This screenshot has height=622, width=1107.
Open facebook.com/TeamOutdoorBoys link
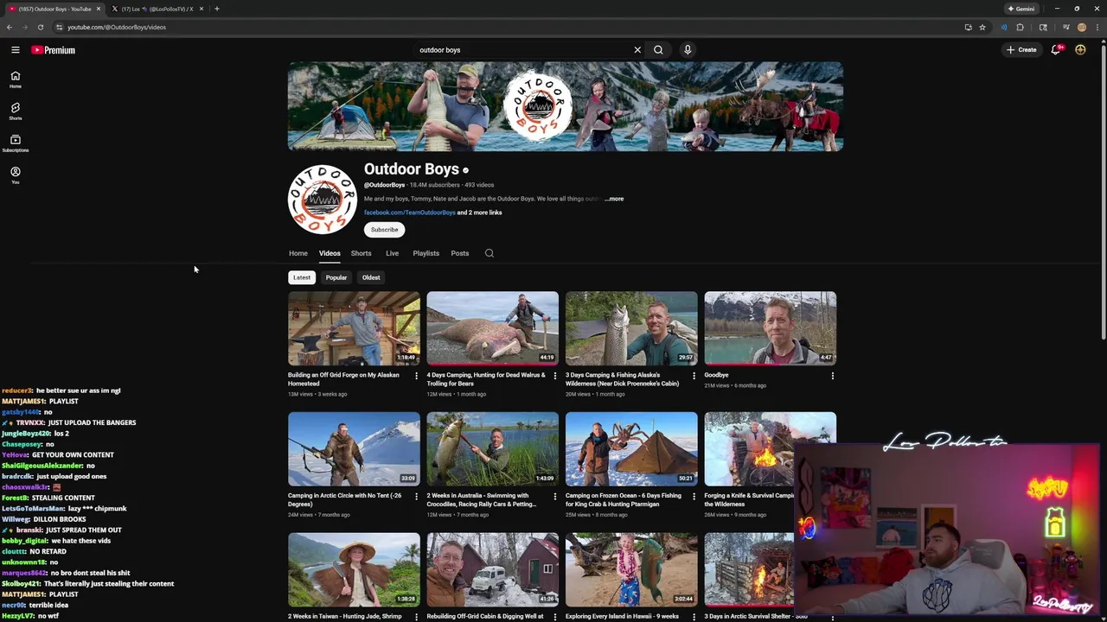tap(409, 213)
